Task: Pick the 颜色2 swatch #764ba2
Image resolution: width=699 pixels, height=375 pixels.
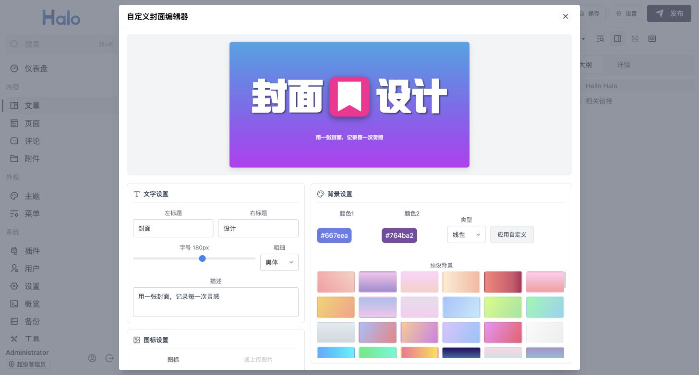Action: (399, 235)
